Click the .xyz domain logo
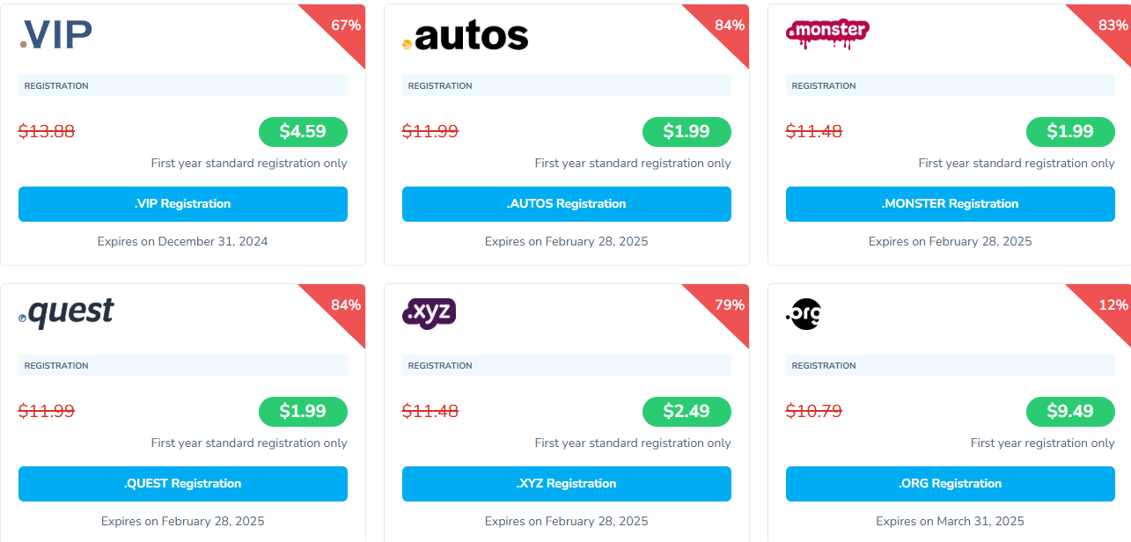1131x542 pixels. pyautogui.click(x=429, y=313)
